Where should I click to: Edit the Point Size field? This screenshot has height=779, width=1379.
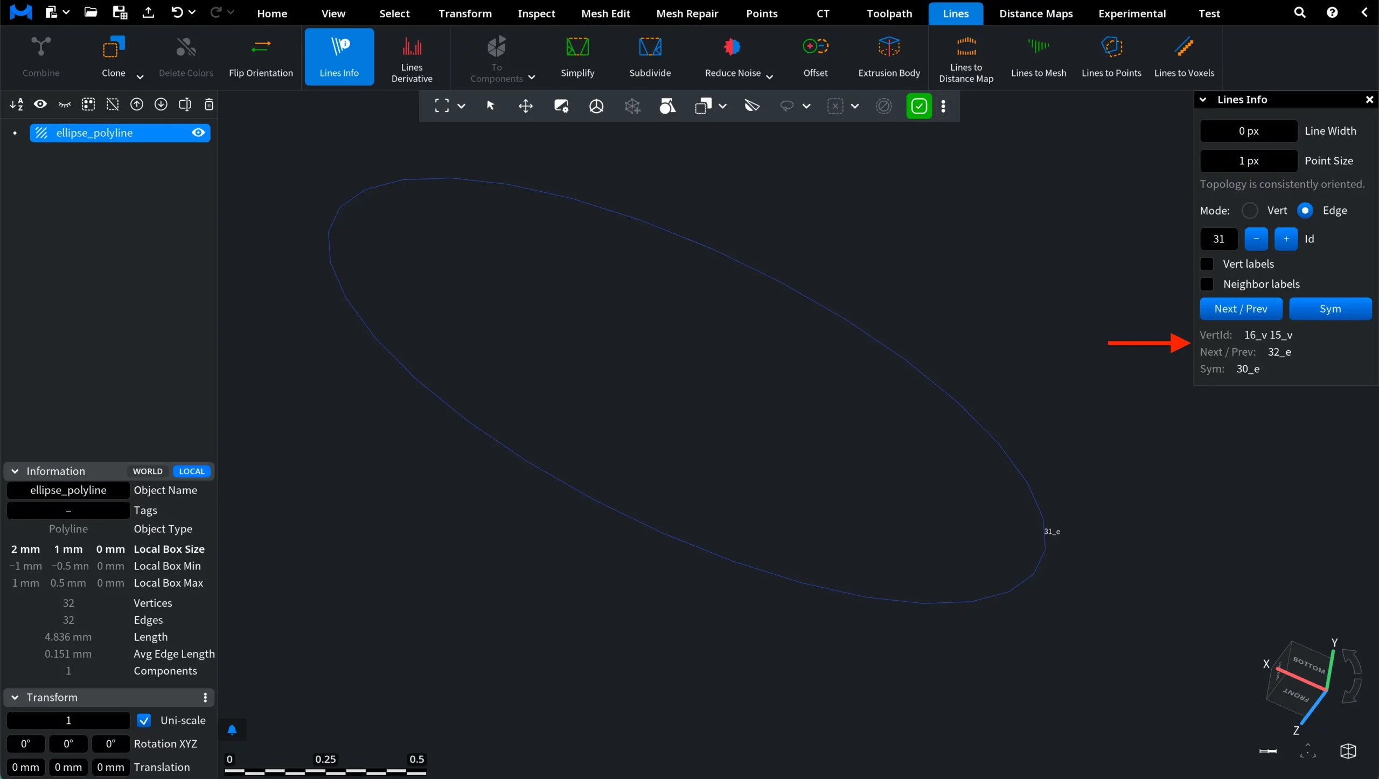tap(1248, 161)
